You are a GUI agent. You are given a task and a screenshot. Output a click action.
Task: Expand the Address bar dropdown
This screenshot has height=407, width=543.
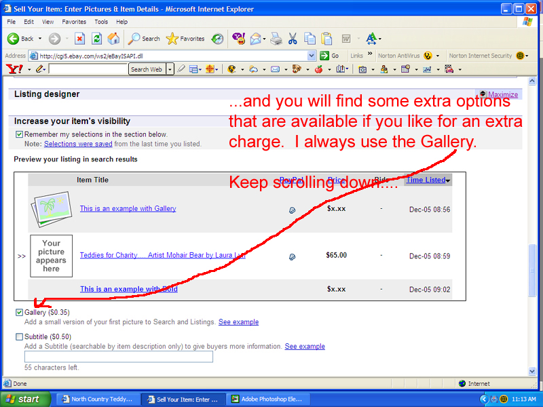312,56
